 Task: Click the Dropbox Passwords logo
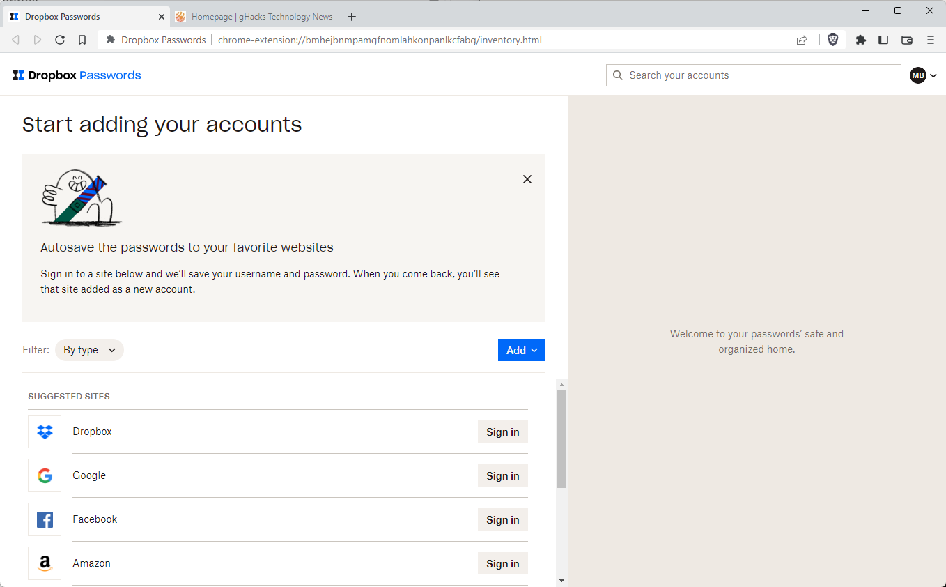pyautogui.click(x=77, y=75)
